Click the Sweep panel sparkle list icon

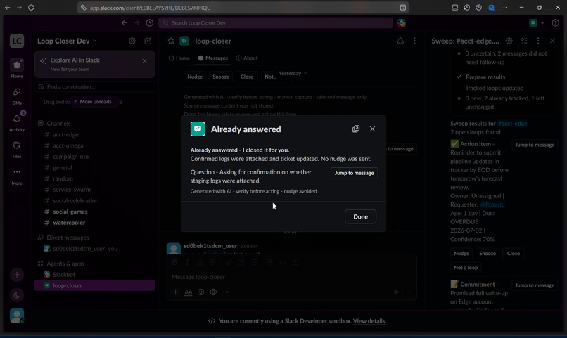pyautogui.click(x=523, y=41)
